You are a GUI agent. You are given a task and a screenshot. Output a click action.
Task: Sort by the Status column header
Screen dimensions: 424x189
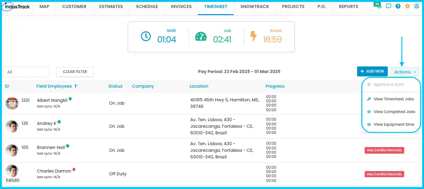point(115,86)
